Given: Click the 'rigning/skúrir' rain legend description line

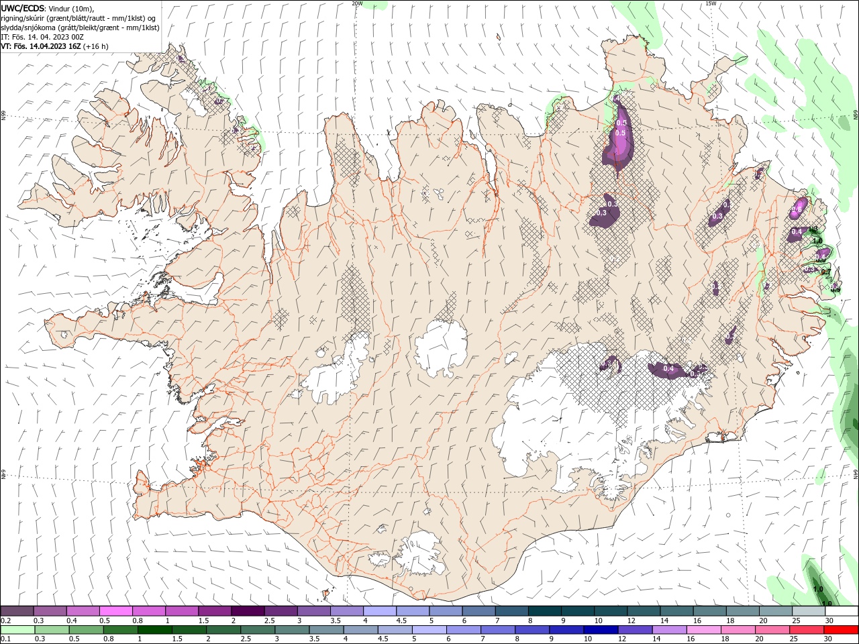Looking at the screenshot, I should coord(78,18).
